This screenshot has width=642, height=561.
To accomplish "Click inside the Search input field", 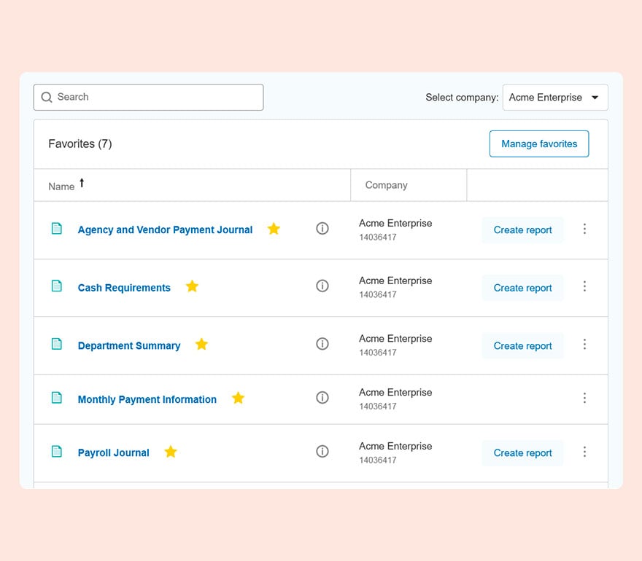I will point(146,97).
